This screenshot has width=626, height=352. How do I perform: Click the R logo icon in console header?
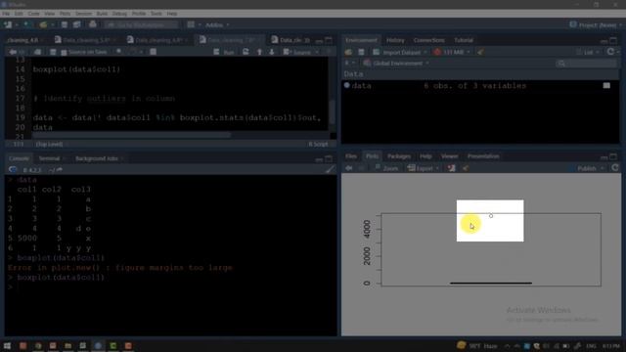point(13,170)
